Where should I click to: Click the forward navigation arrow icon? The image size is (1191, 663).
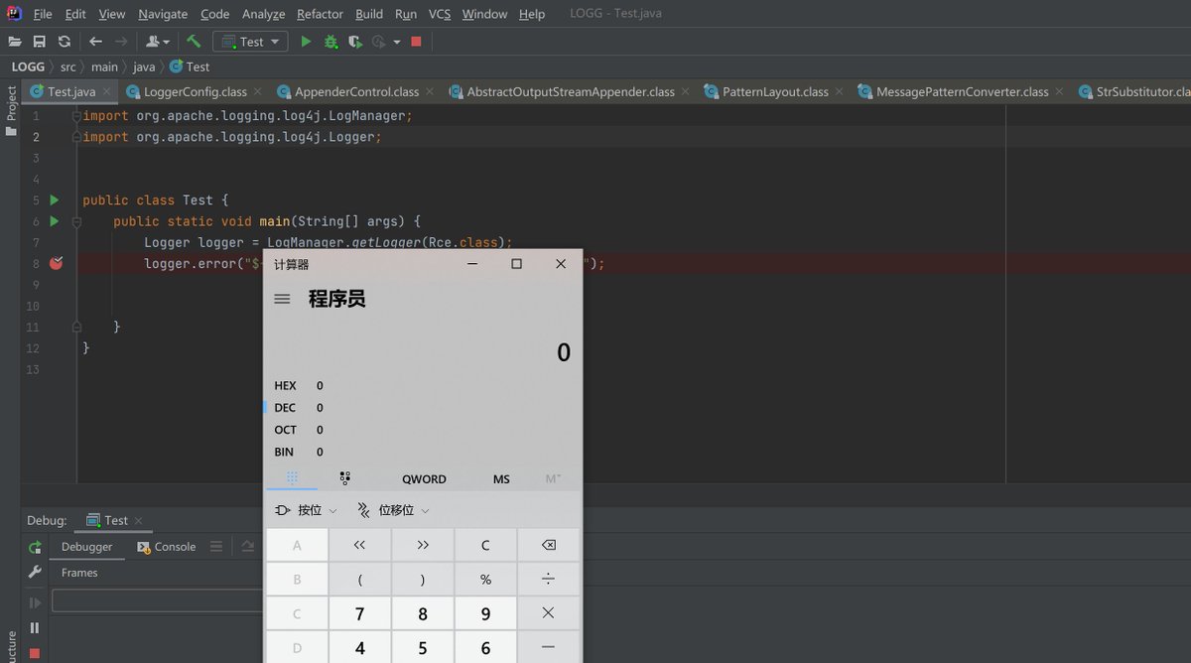click(121, 42)
